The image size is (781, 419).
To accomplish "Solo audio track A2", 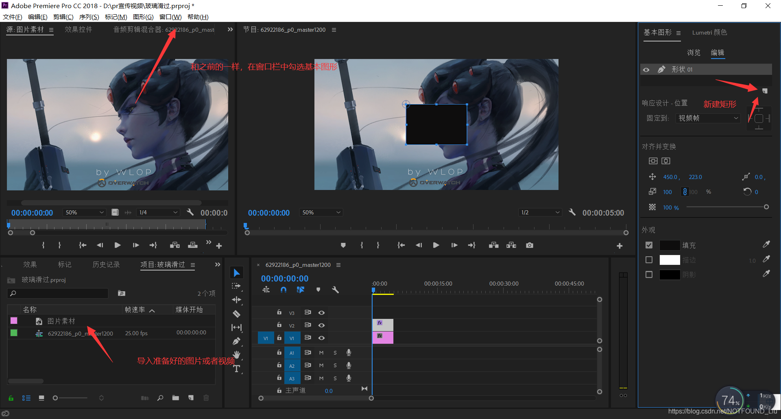I will (x=335, y=365).
